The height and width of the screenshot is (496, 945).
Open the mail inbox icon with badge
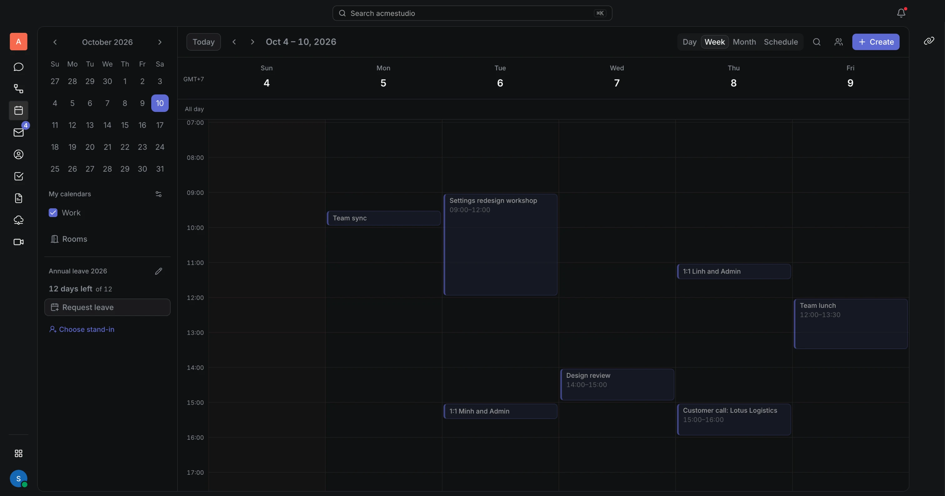(18, 132)
